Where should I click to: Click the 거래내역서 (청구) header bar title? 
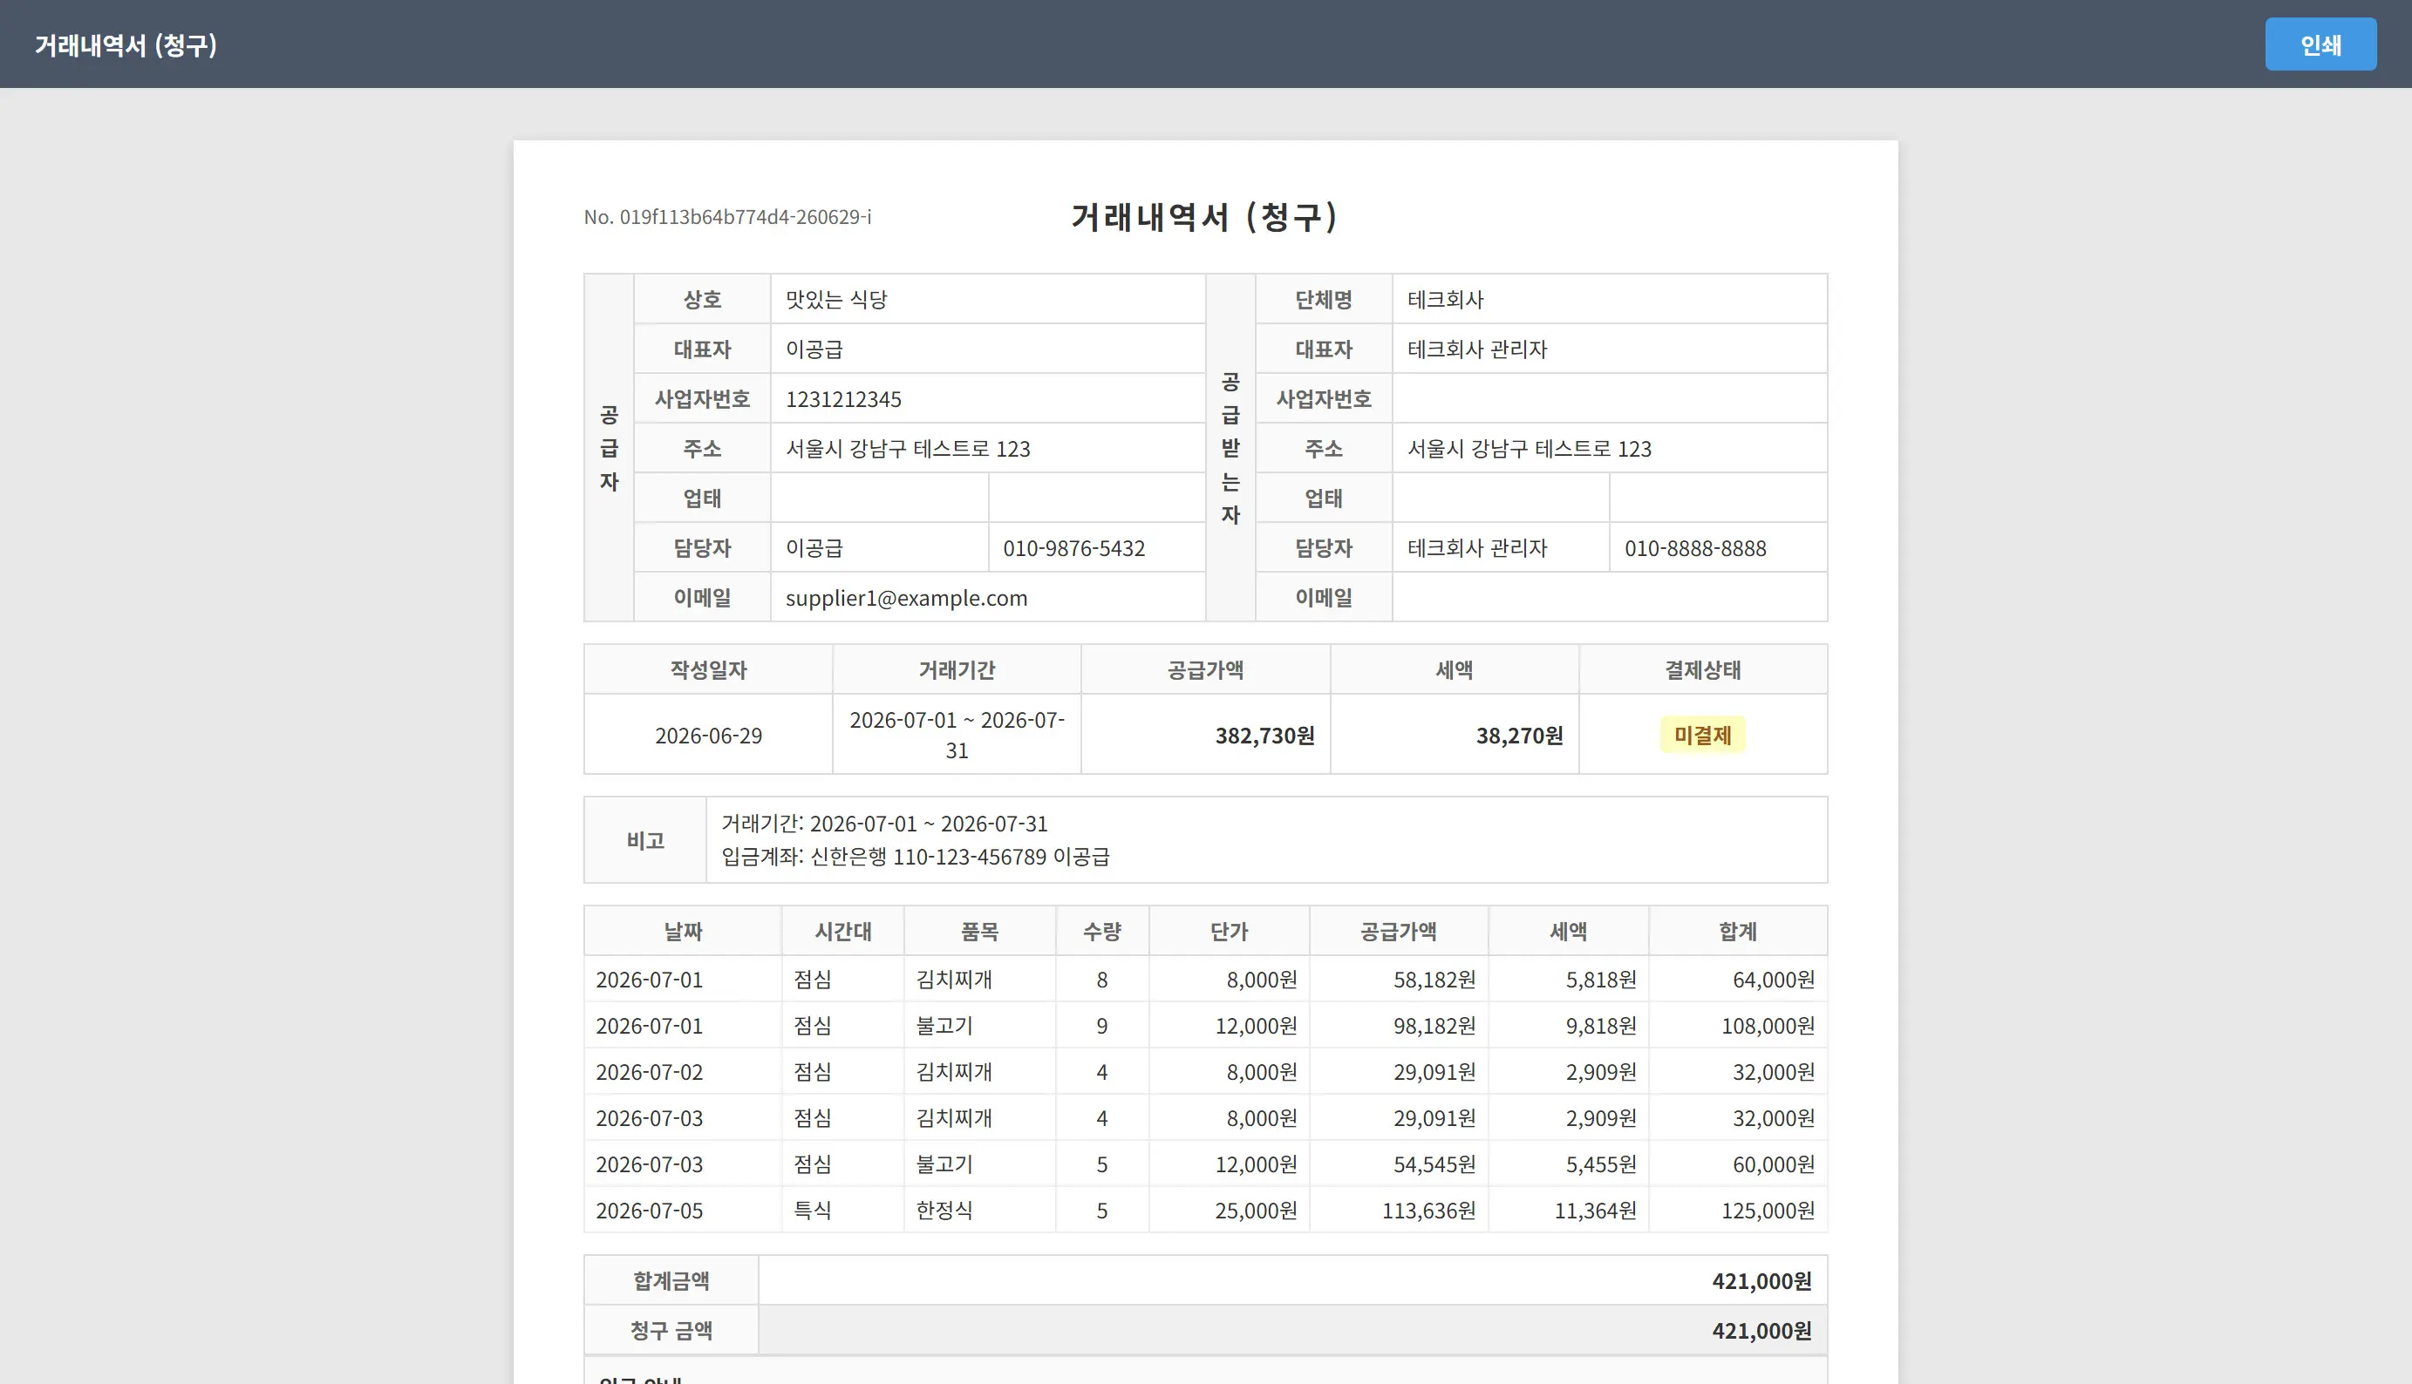(x=126, y=44)
